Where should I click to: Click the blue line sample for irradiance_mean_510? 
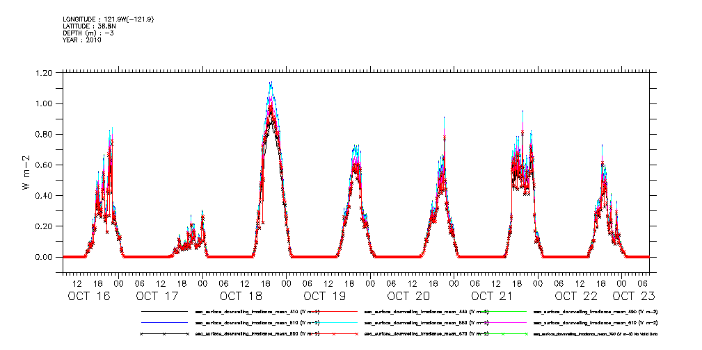[x=164, y=322]
